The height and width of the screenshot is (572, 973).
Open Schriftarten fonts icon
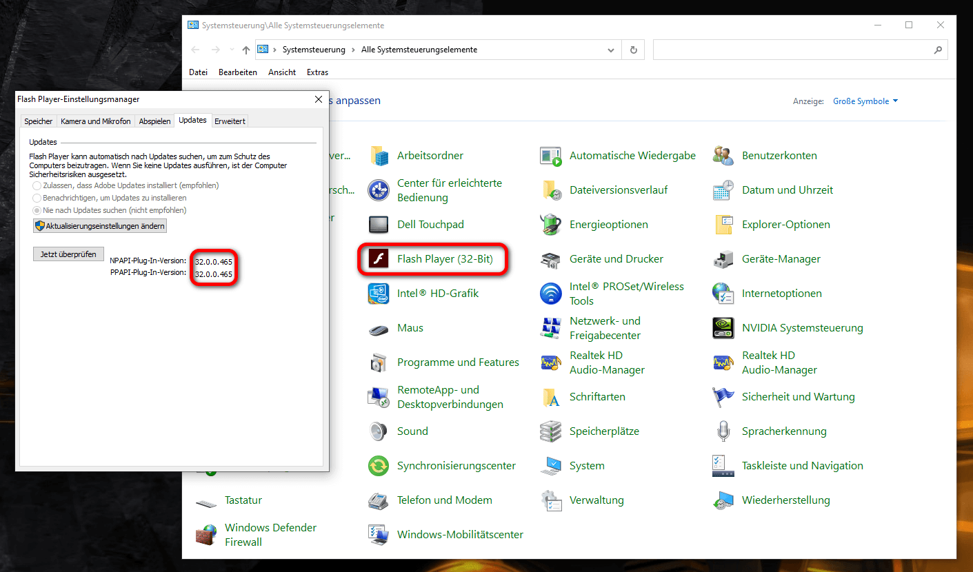[551, 397]
